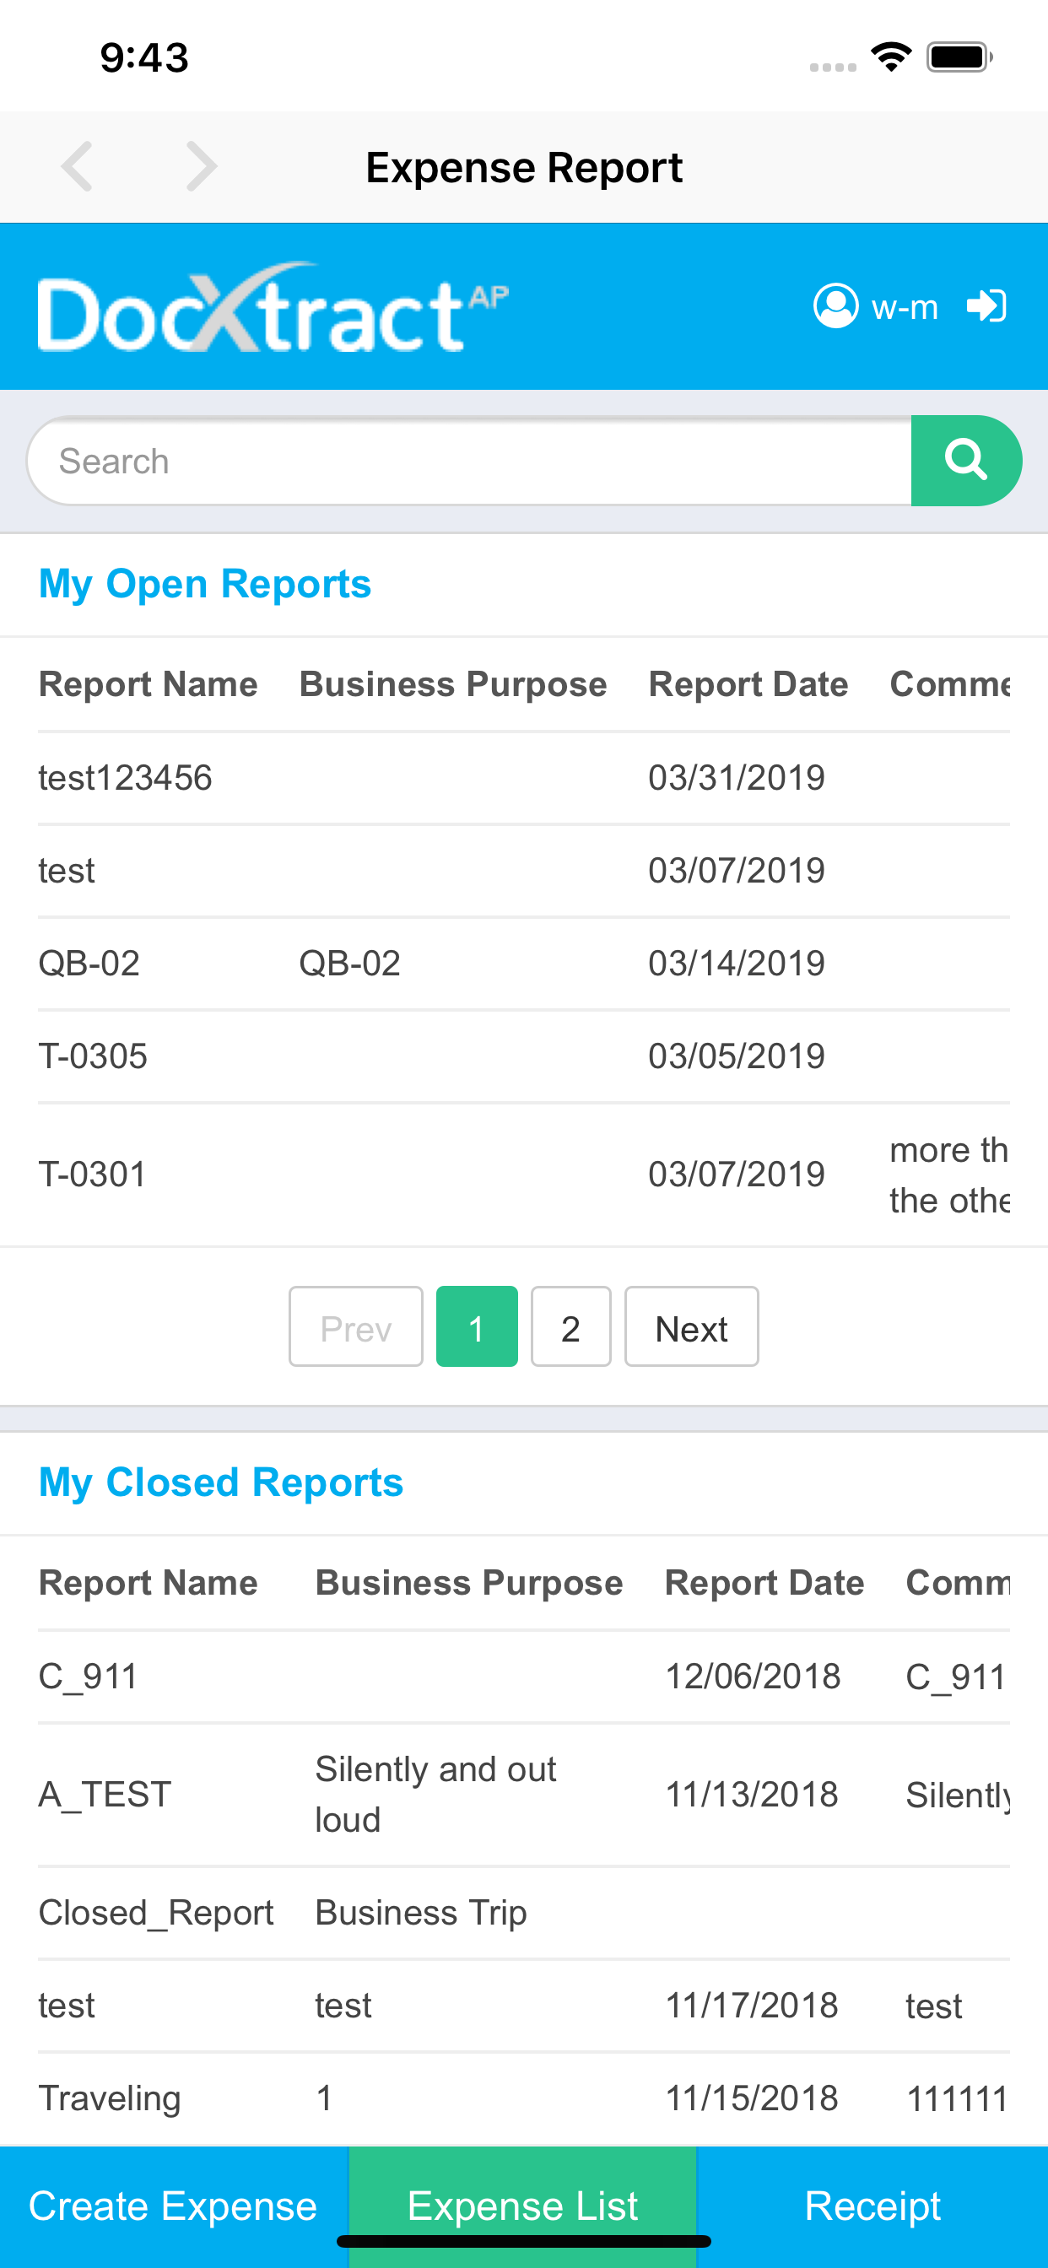The height and width of the screenshot is (2268, 1048).
Task: Go to page 2 of open reports
Action: pos(570,1327)
